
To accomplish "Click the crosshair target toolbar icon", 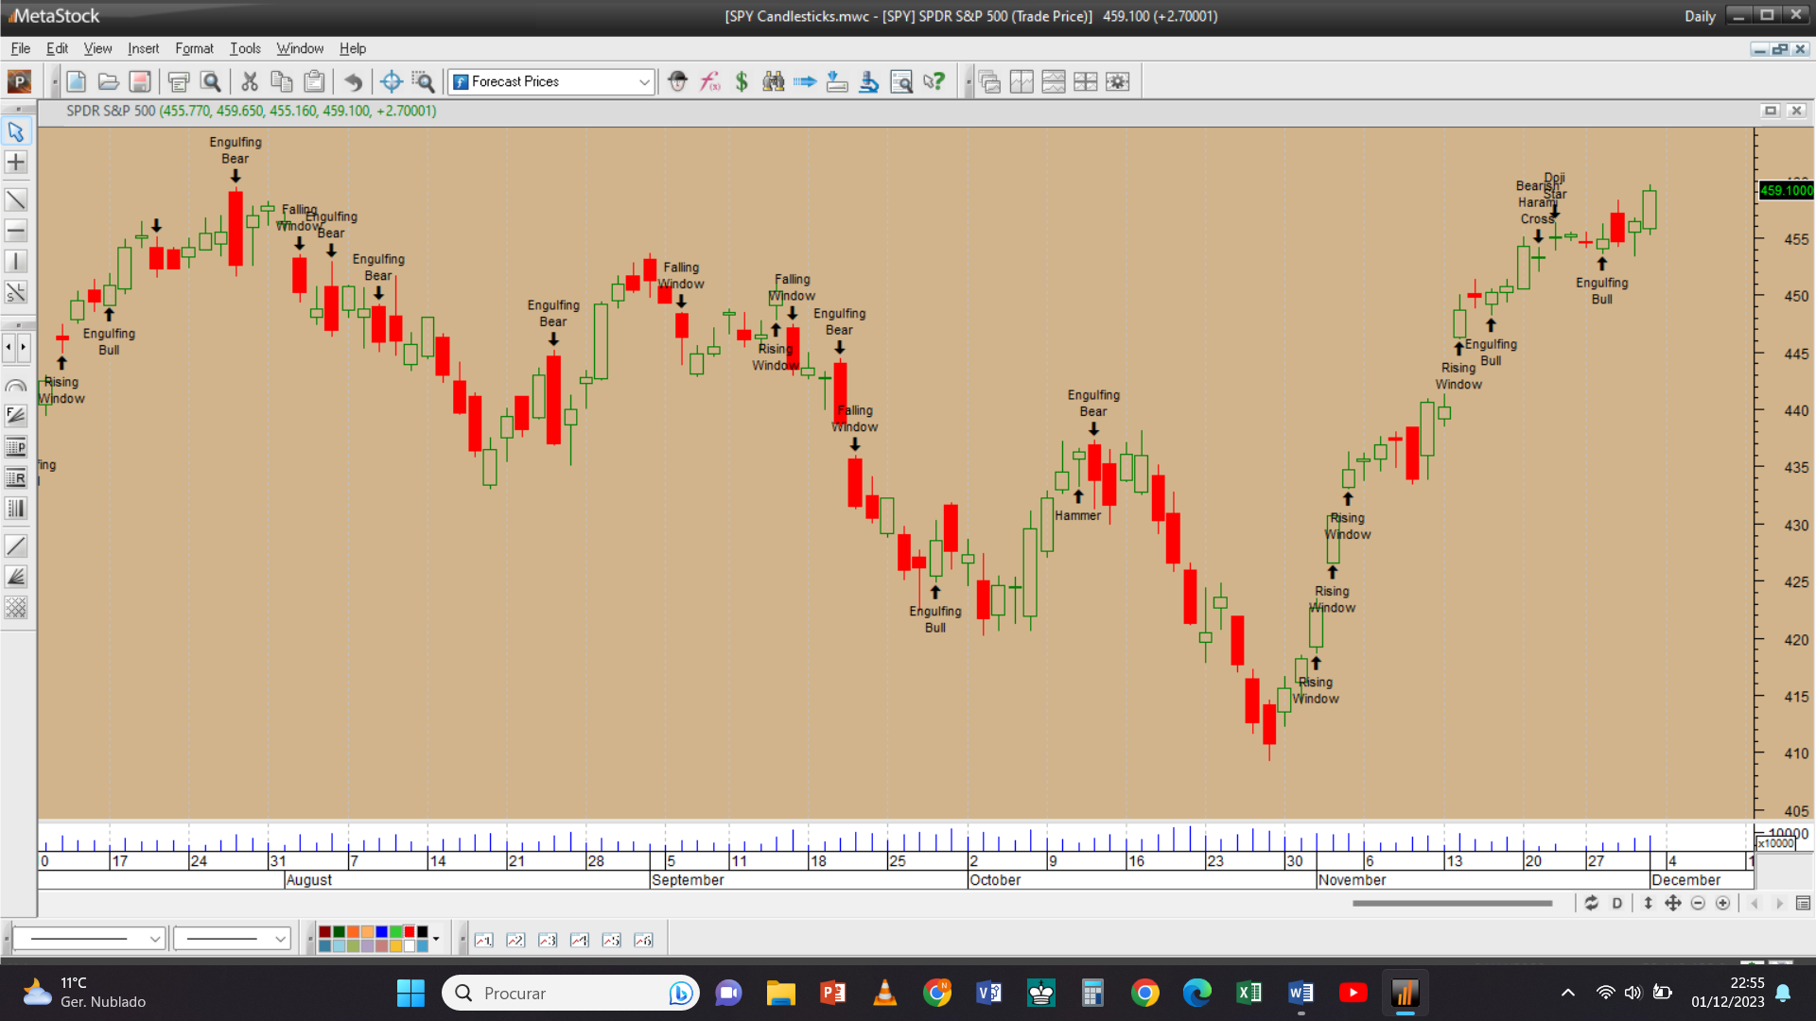I will (x=392, y=82).
